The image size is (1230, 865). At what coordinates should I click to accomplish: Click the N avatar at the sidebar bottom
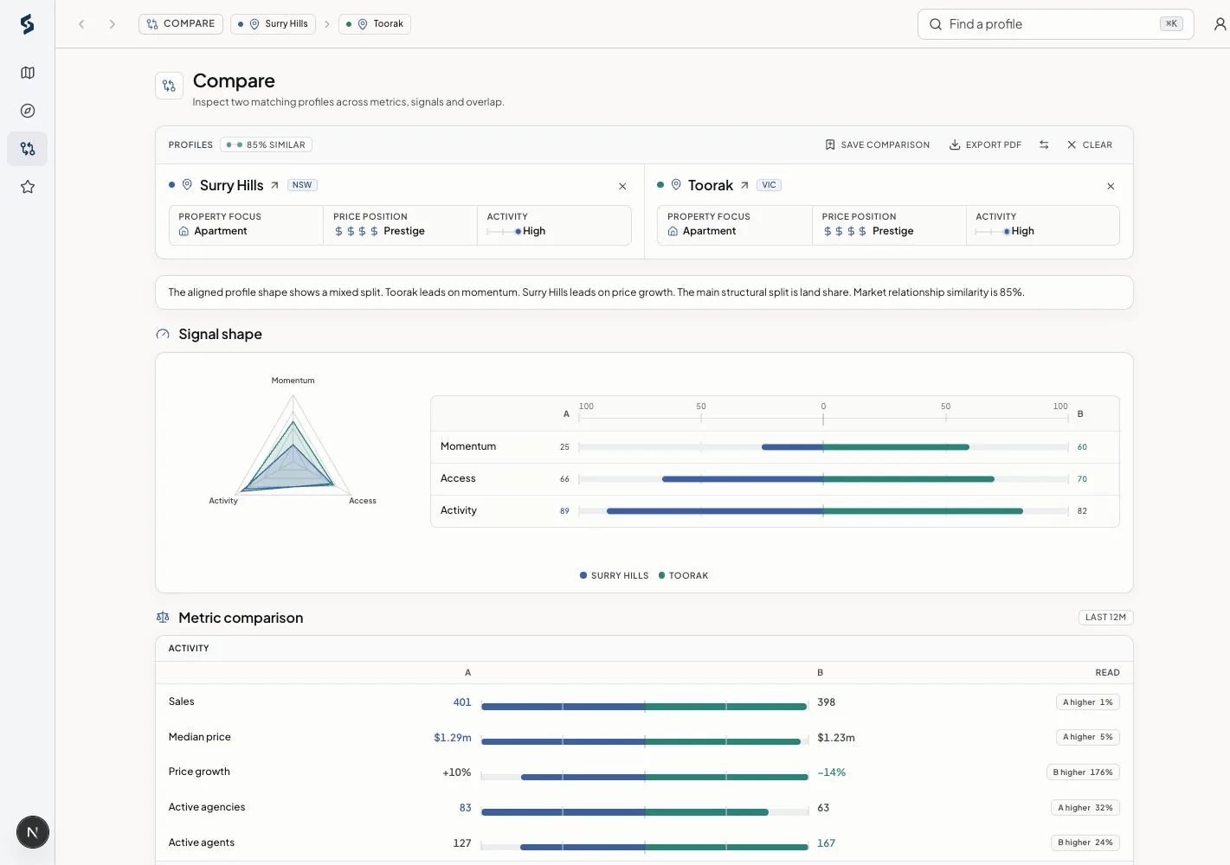(x=33, y=832)
